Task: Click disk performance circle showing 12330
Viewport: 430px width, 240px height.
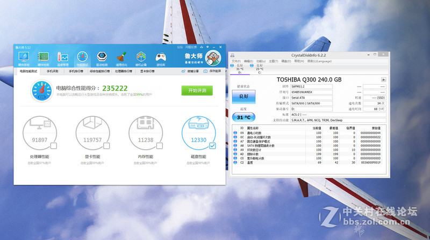Action: tap(198, 133)
